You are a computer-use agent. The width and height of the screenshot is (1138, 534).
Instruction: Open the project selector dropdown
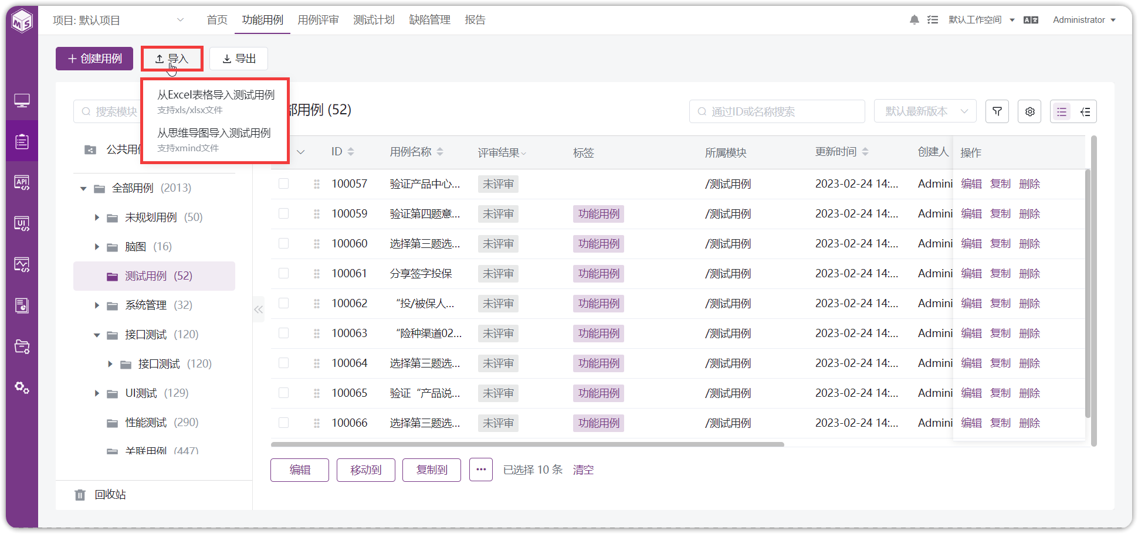(118, 20)
